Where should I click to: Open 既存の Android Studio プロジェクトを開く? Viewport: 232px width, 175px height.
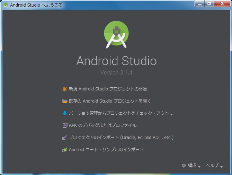coord(110,101)
